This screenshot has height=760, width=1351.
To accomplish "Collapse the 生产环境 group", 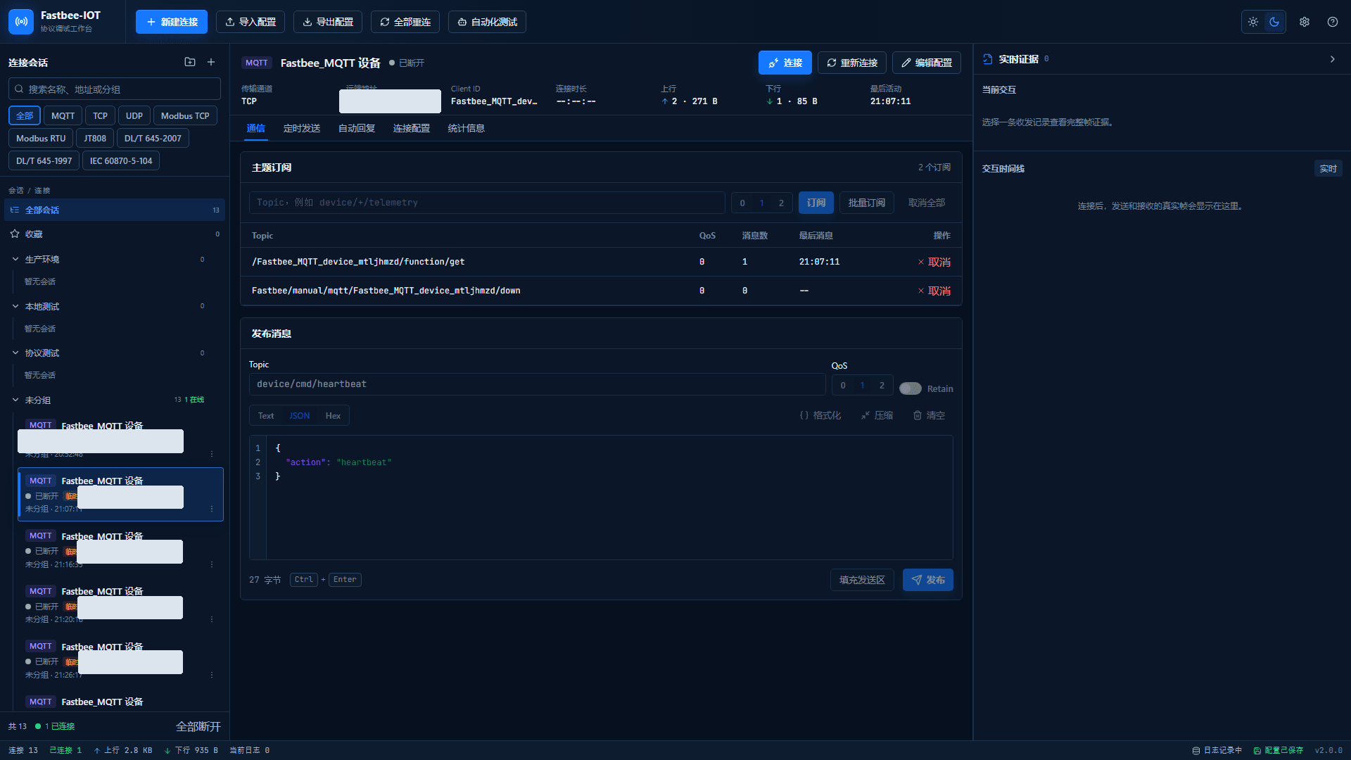I will (15, 260).
